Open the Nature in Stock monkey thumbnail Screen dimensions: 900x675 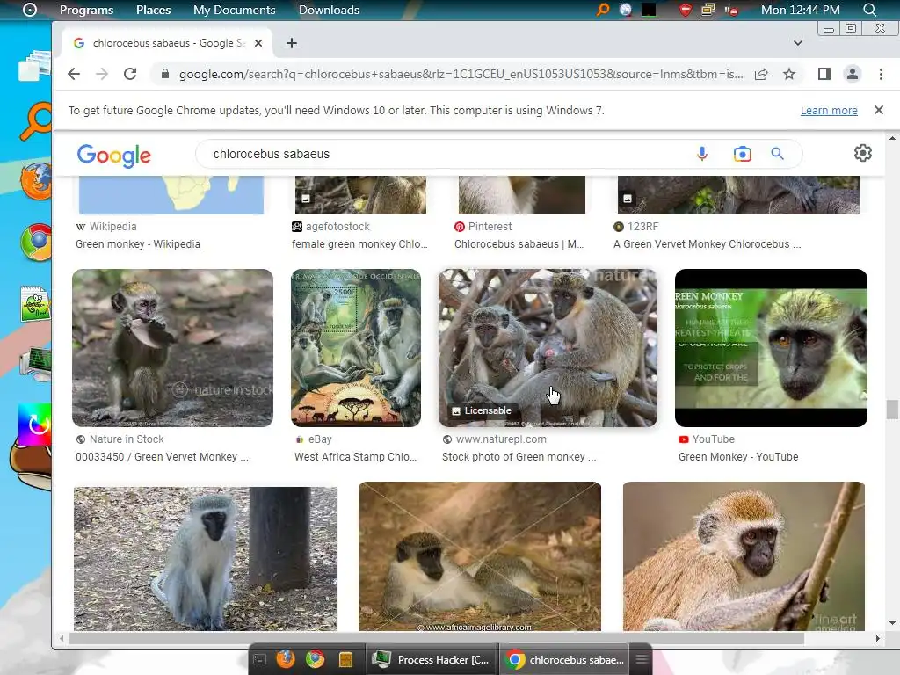point(172,348)
